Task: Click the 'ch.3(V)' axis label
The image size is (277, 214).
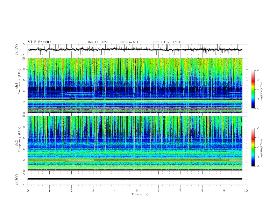Action: [x=16, y=179]
